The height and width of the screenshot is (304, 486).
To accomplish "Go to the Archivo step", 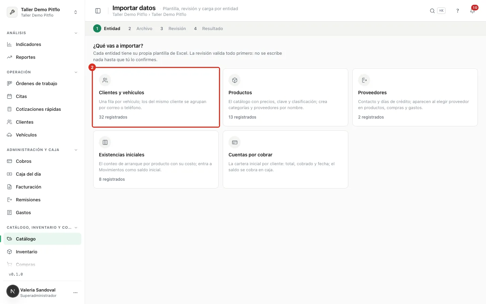I will pyautogui.click(x=140, y=29).
